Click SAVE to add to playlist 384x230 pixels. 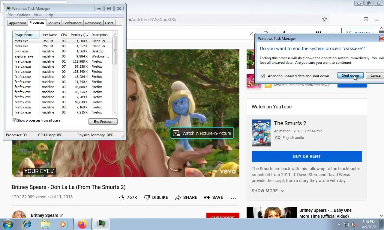tap(213, 197)
